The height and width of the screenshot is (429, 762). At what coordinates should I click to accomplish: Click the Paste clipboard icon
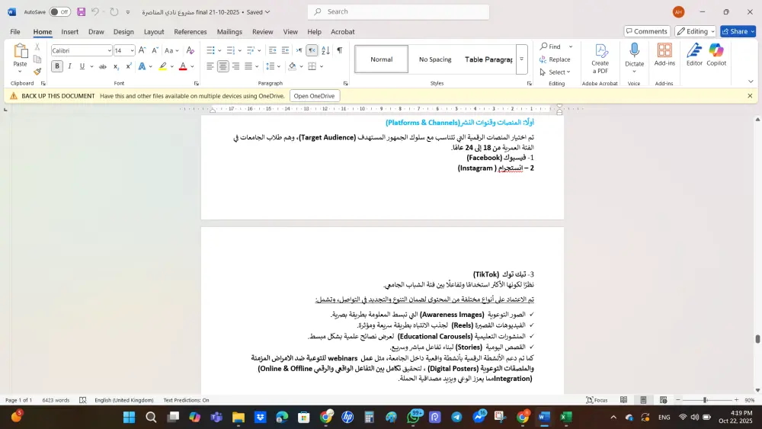coord(21,52)
